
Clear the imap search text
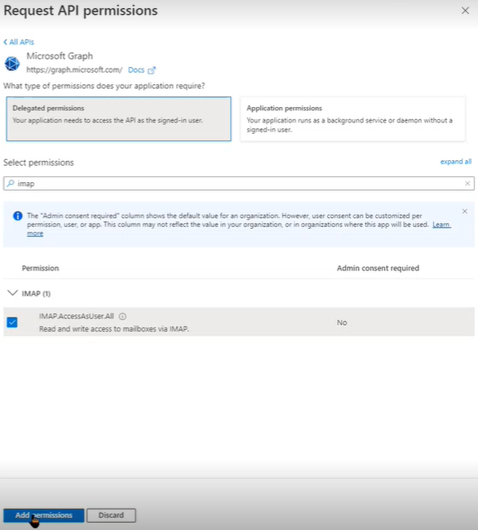(467, 183)
